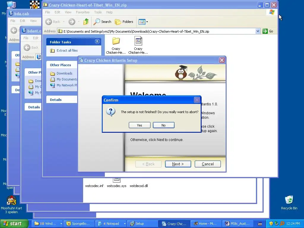Click Cancel in Crazy Chicken Atlantis Setup
304x228 pixels.
coord(208,164)
